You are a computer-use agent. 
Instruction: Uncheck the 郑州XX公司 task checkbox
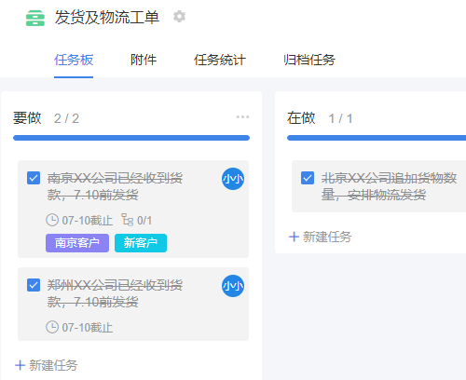[x=34, y=285]
